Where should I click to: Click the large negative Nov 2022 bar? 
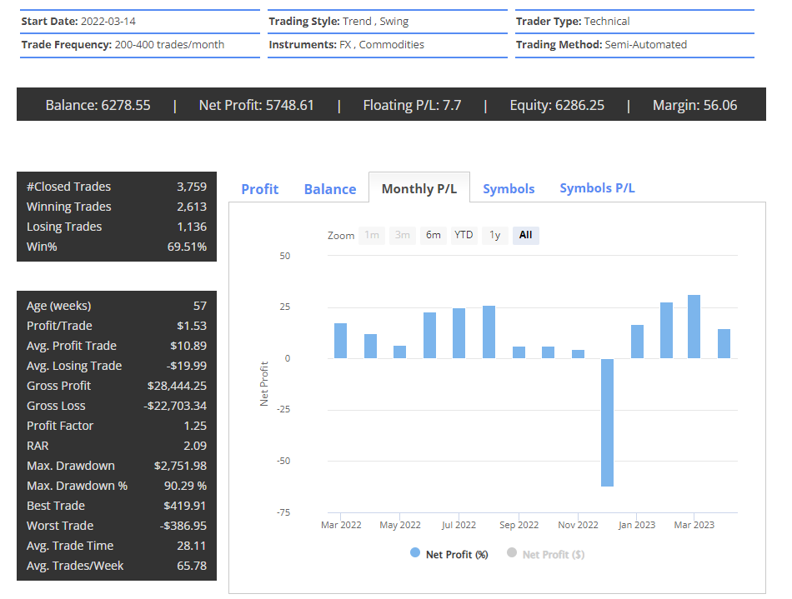606,421
